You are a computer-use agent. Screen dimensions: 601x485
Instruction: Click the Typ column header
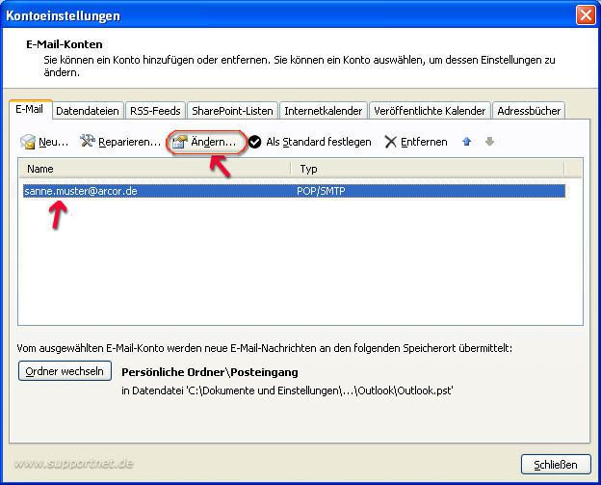click(x=428, y=169)
